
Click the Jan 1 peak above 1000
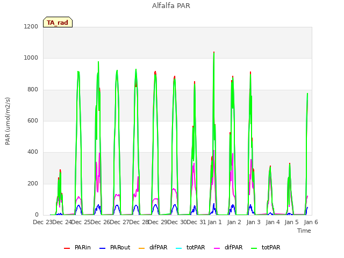tap(214, 53)
